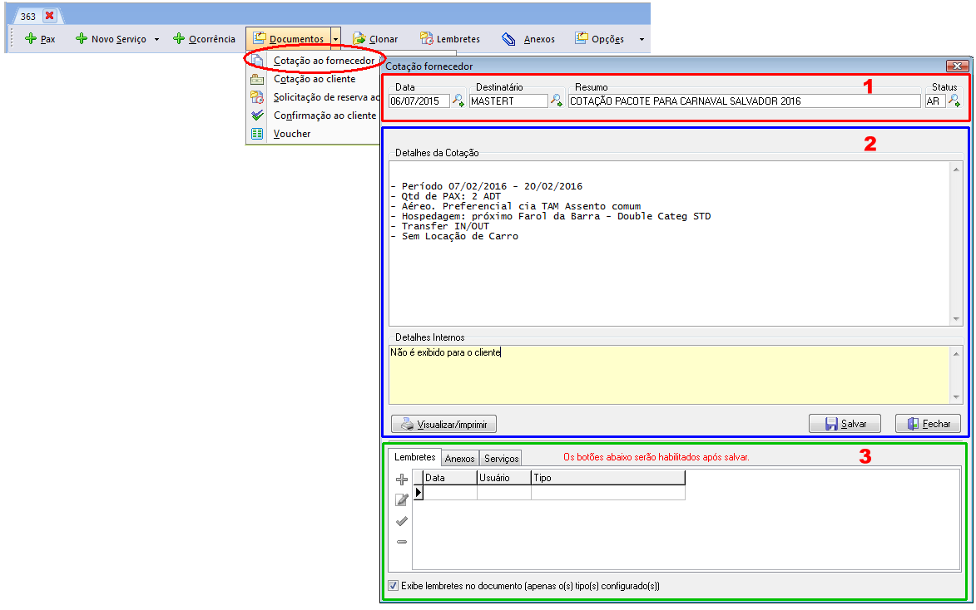Click the Data column header
The image size is (976, 610).
click(450, 478)
